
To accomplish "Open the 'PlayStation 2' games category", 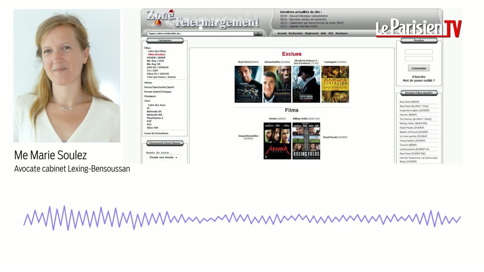I will pyautogui.click(x=155, y=118).
